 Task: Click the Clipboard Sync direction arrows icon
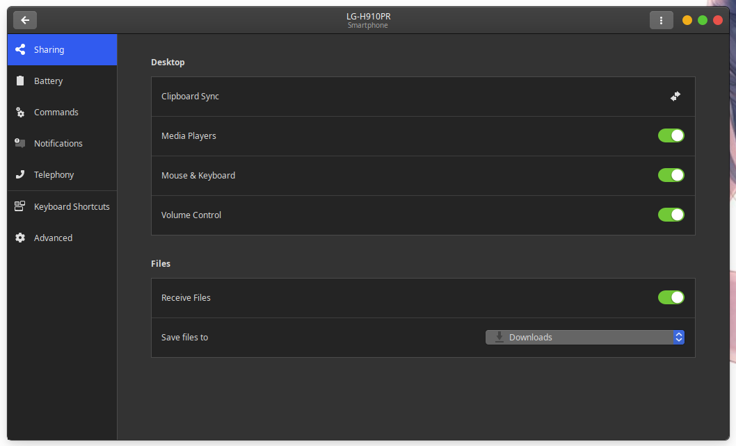coord(675,96)
